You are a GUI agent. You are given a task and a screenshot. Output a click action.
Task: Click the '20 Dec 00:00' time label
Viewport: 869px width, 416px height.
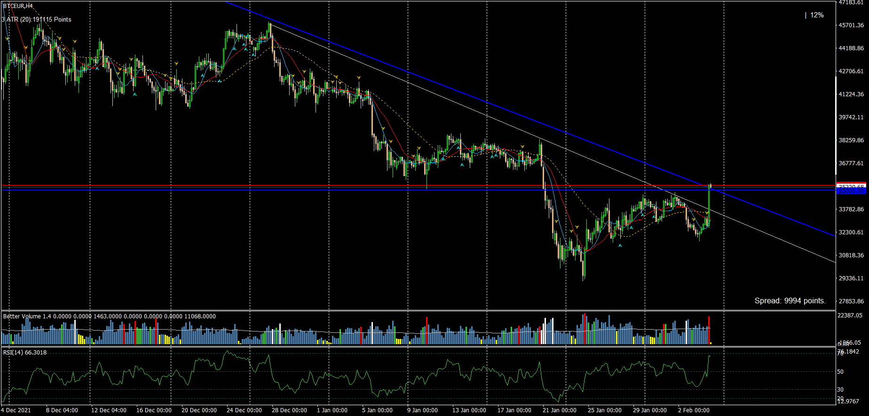click(x=199, y=410)
